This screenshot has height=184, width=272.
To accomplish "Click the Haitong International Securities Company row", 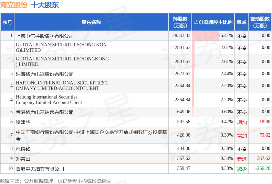I will 136,100.
